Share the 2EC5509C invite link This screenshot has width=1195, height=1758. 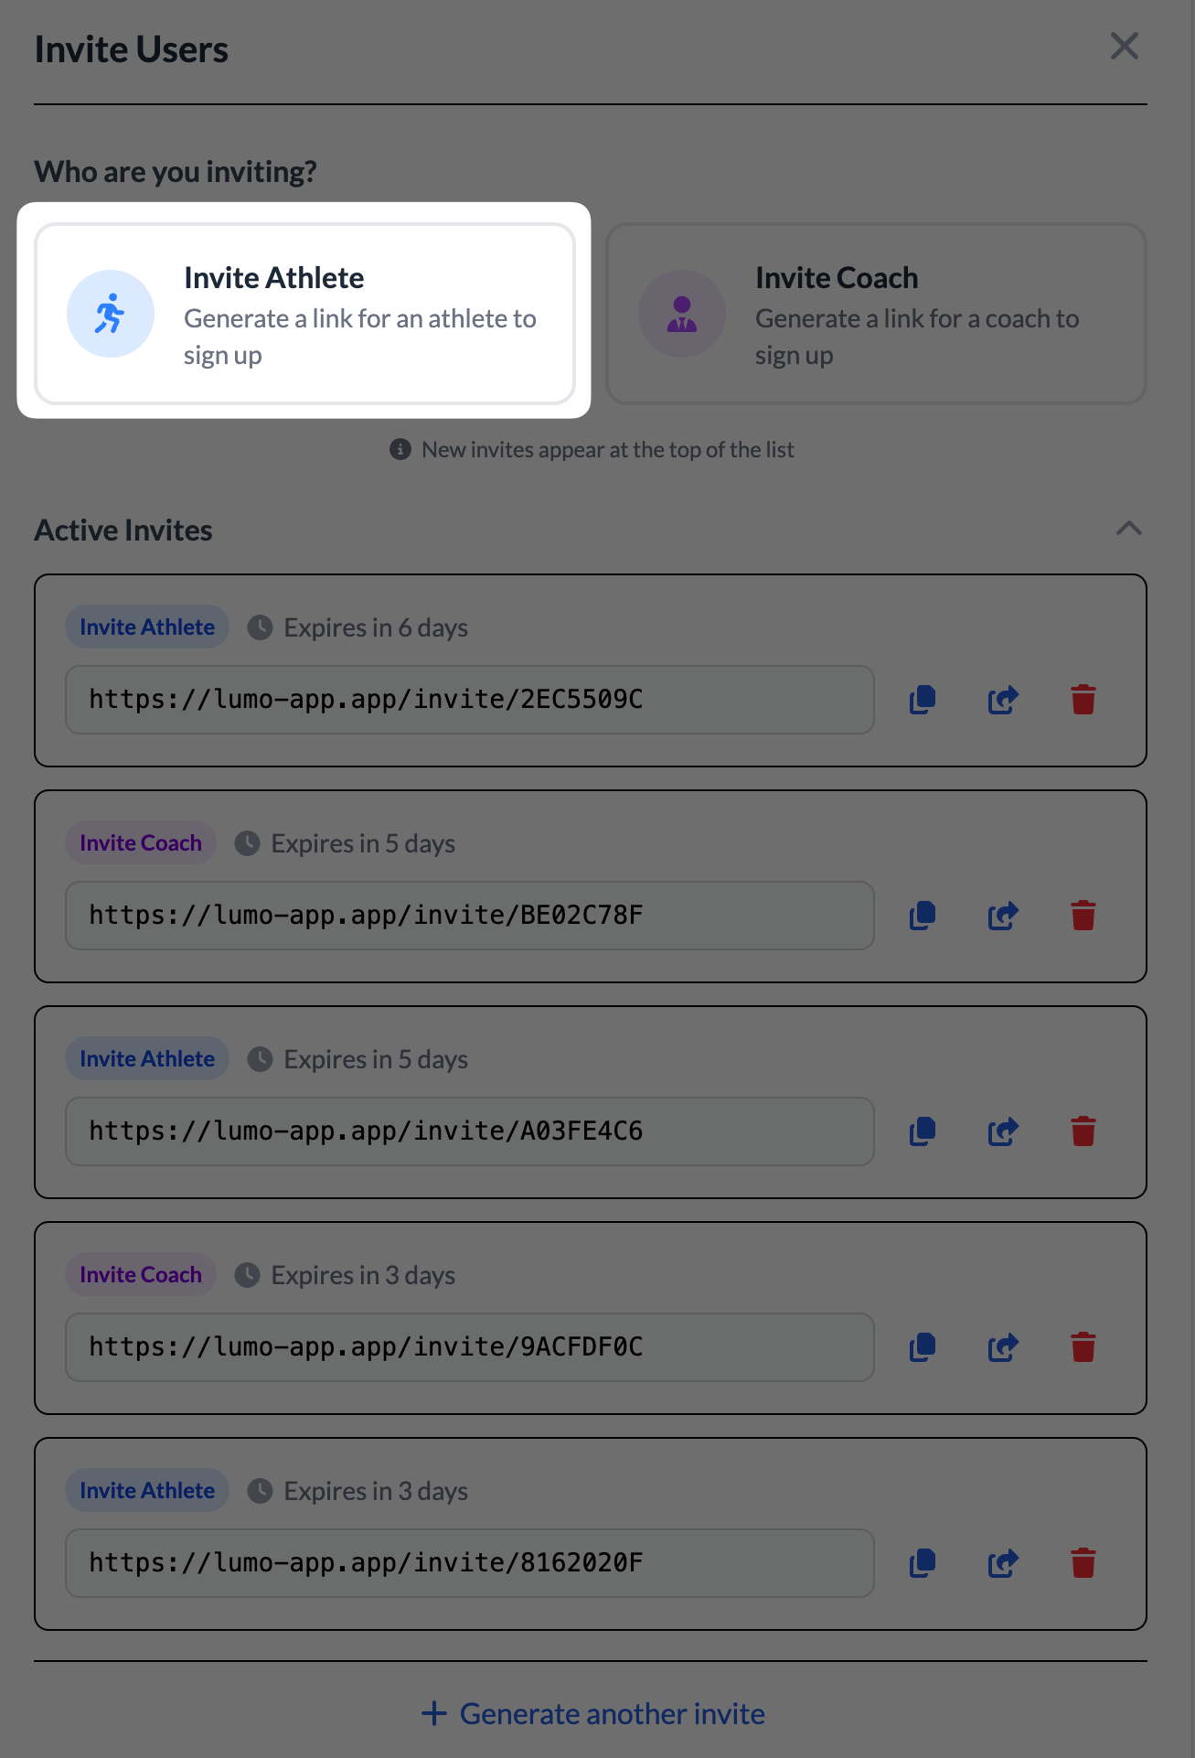[1003, 700]
